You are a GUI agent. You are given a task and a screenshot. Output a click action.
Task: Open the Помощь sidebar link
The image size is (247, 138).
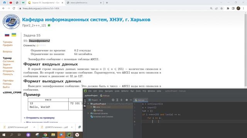coord(7,84)
